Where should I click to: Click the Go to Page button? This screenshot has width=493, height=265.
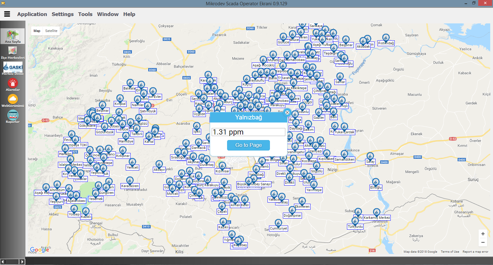point(248,145)
